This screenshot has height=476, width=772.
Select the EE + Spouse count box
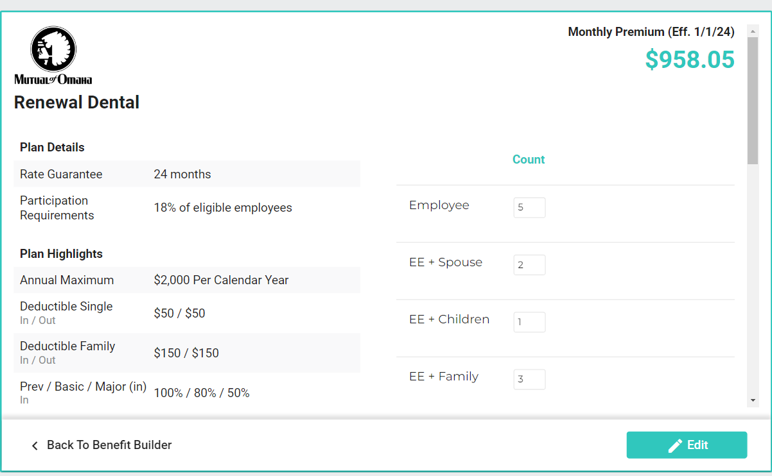(529, 265)
